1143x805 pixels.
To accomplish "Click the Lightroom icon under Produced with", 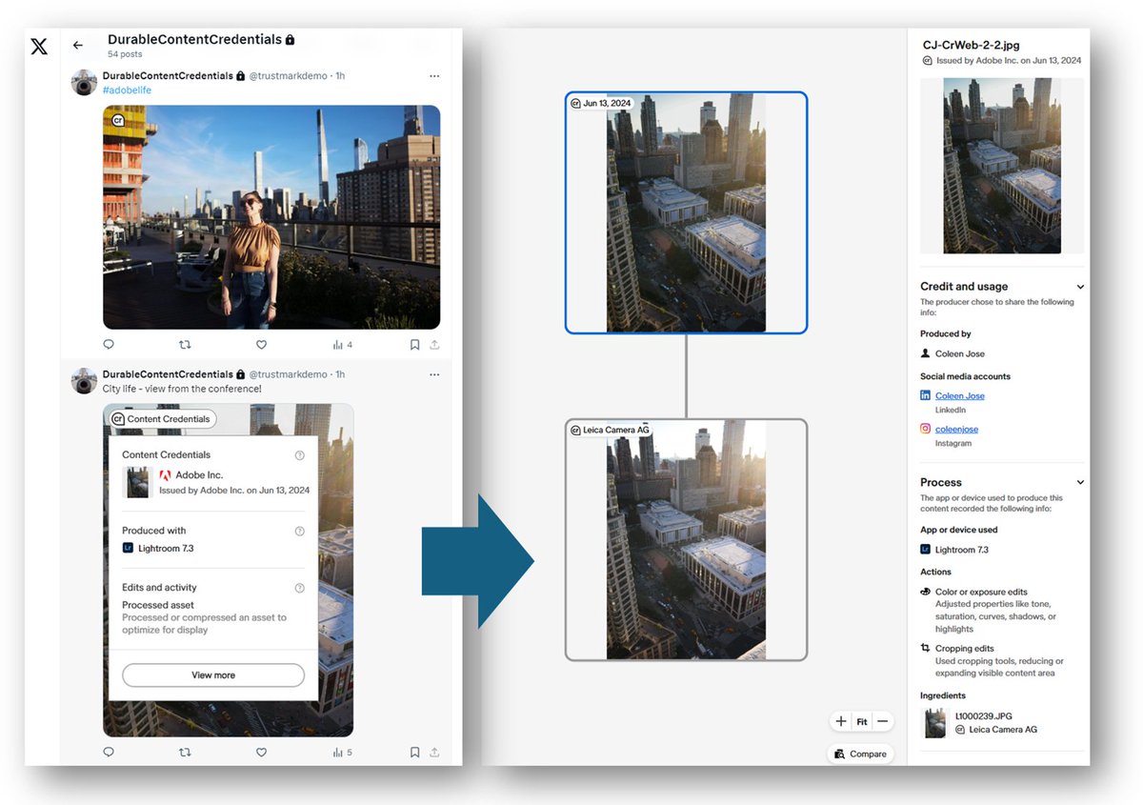I will [128, 548].
